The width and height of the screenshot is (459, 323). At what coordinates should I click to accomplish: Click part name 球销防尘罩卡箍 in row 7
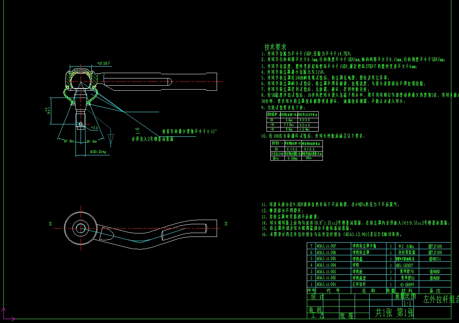(364, 246)
